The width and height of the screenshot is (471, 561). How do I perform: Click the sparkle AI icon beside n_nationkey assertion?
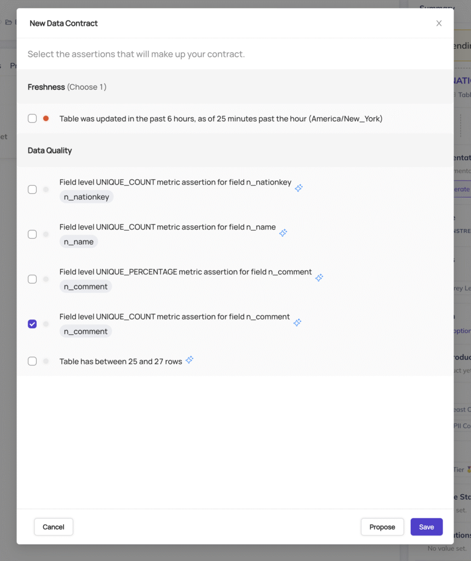click(x=299, y=188)
